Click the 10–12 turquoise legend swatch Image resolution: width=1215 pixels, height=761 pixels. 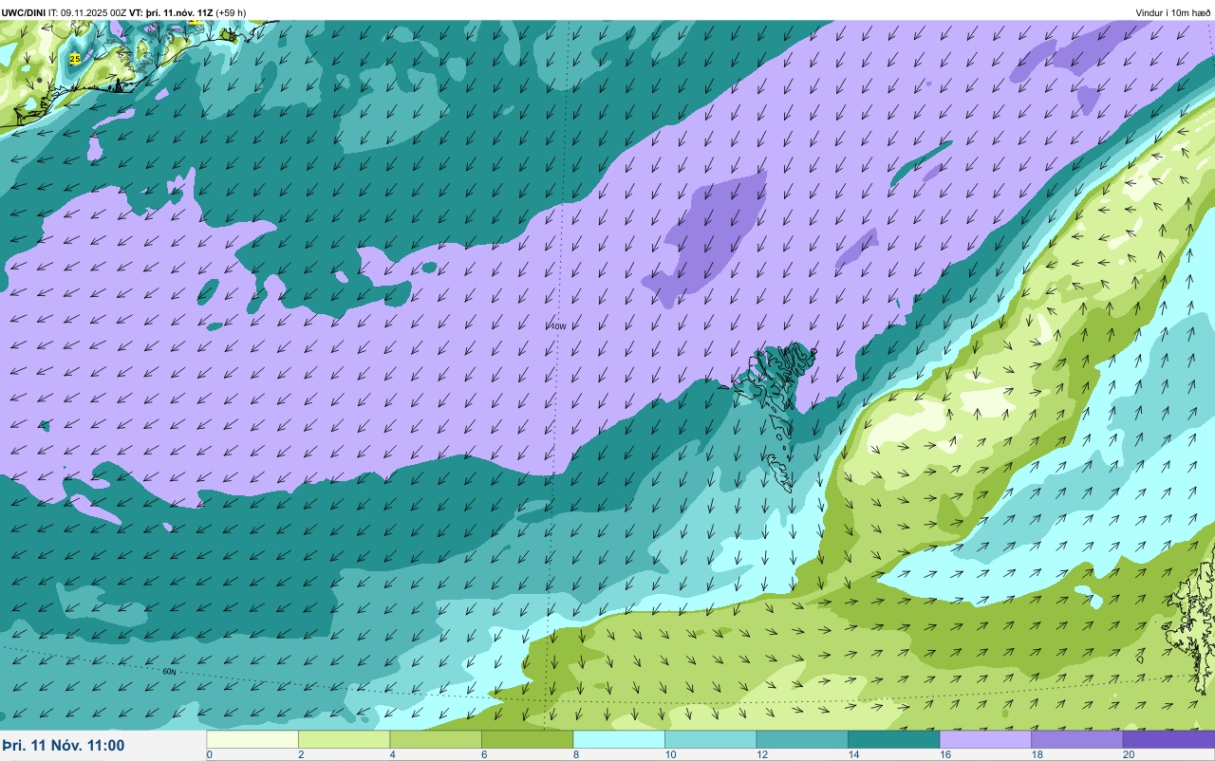[710, 739]
